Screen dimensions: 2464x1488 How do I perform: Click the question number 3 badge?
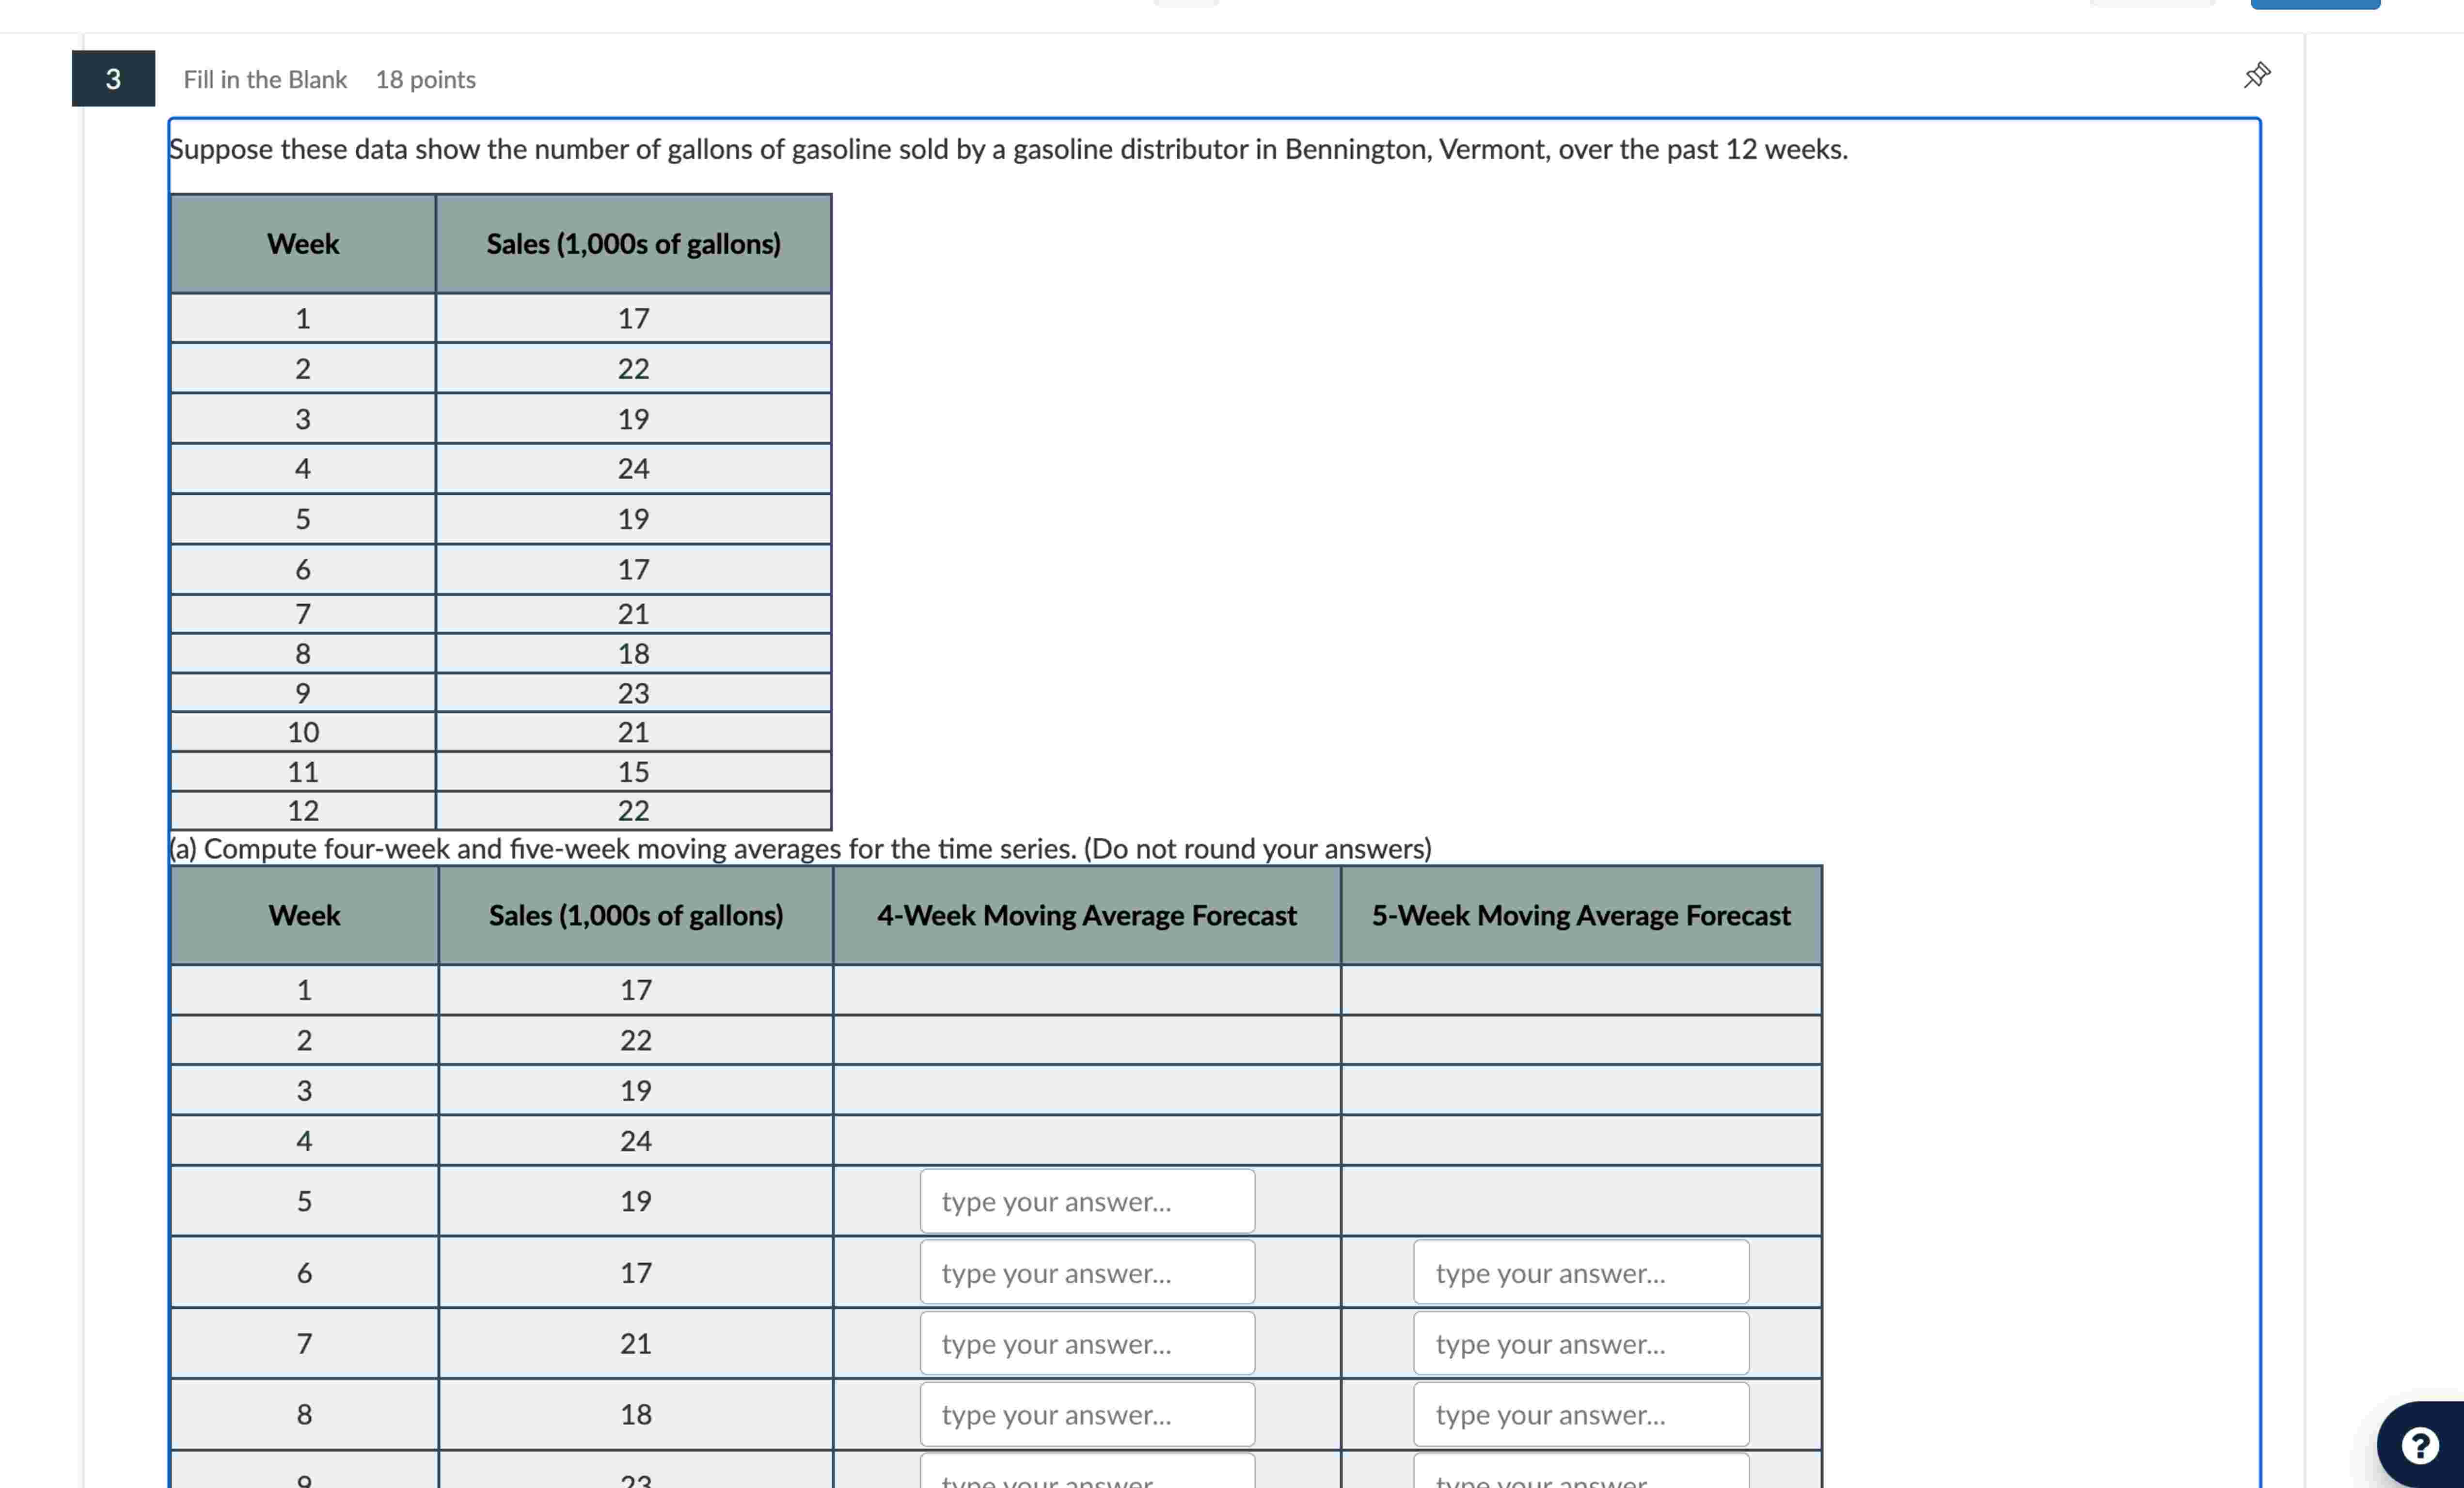click(x=113, y=79)
